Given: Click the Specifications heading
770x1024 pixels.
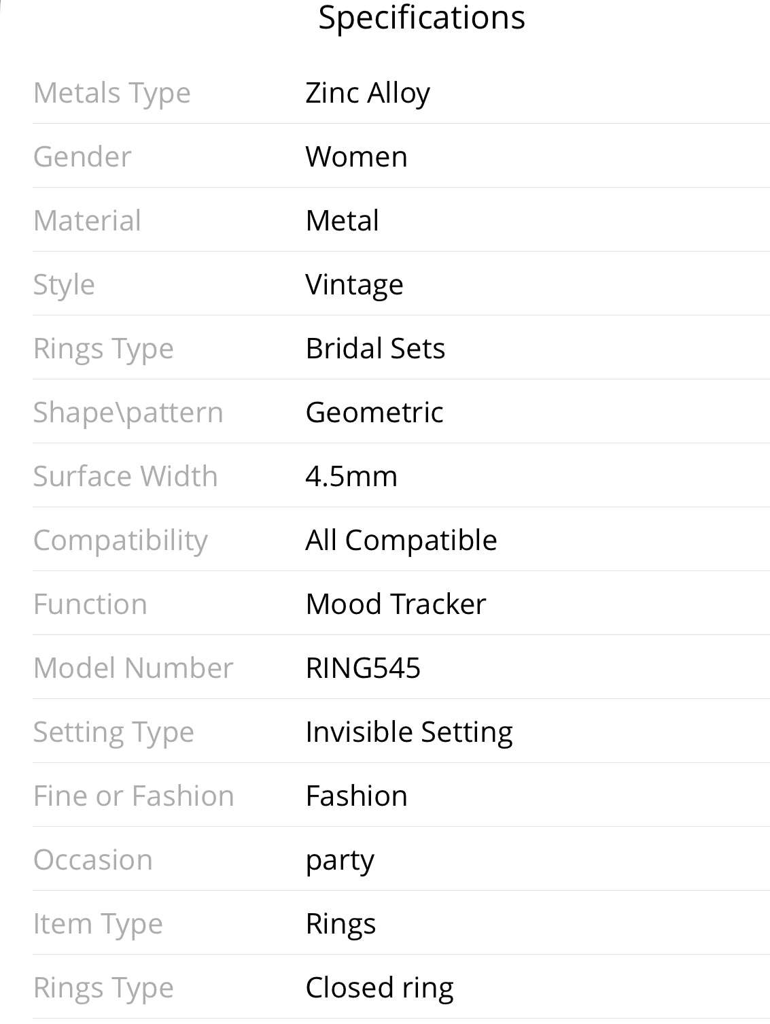Looking at the screenshot, I should [421, 18].
